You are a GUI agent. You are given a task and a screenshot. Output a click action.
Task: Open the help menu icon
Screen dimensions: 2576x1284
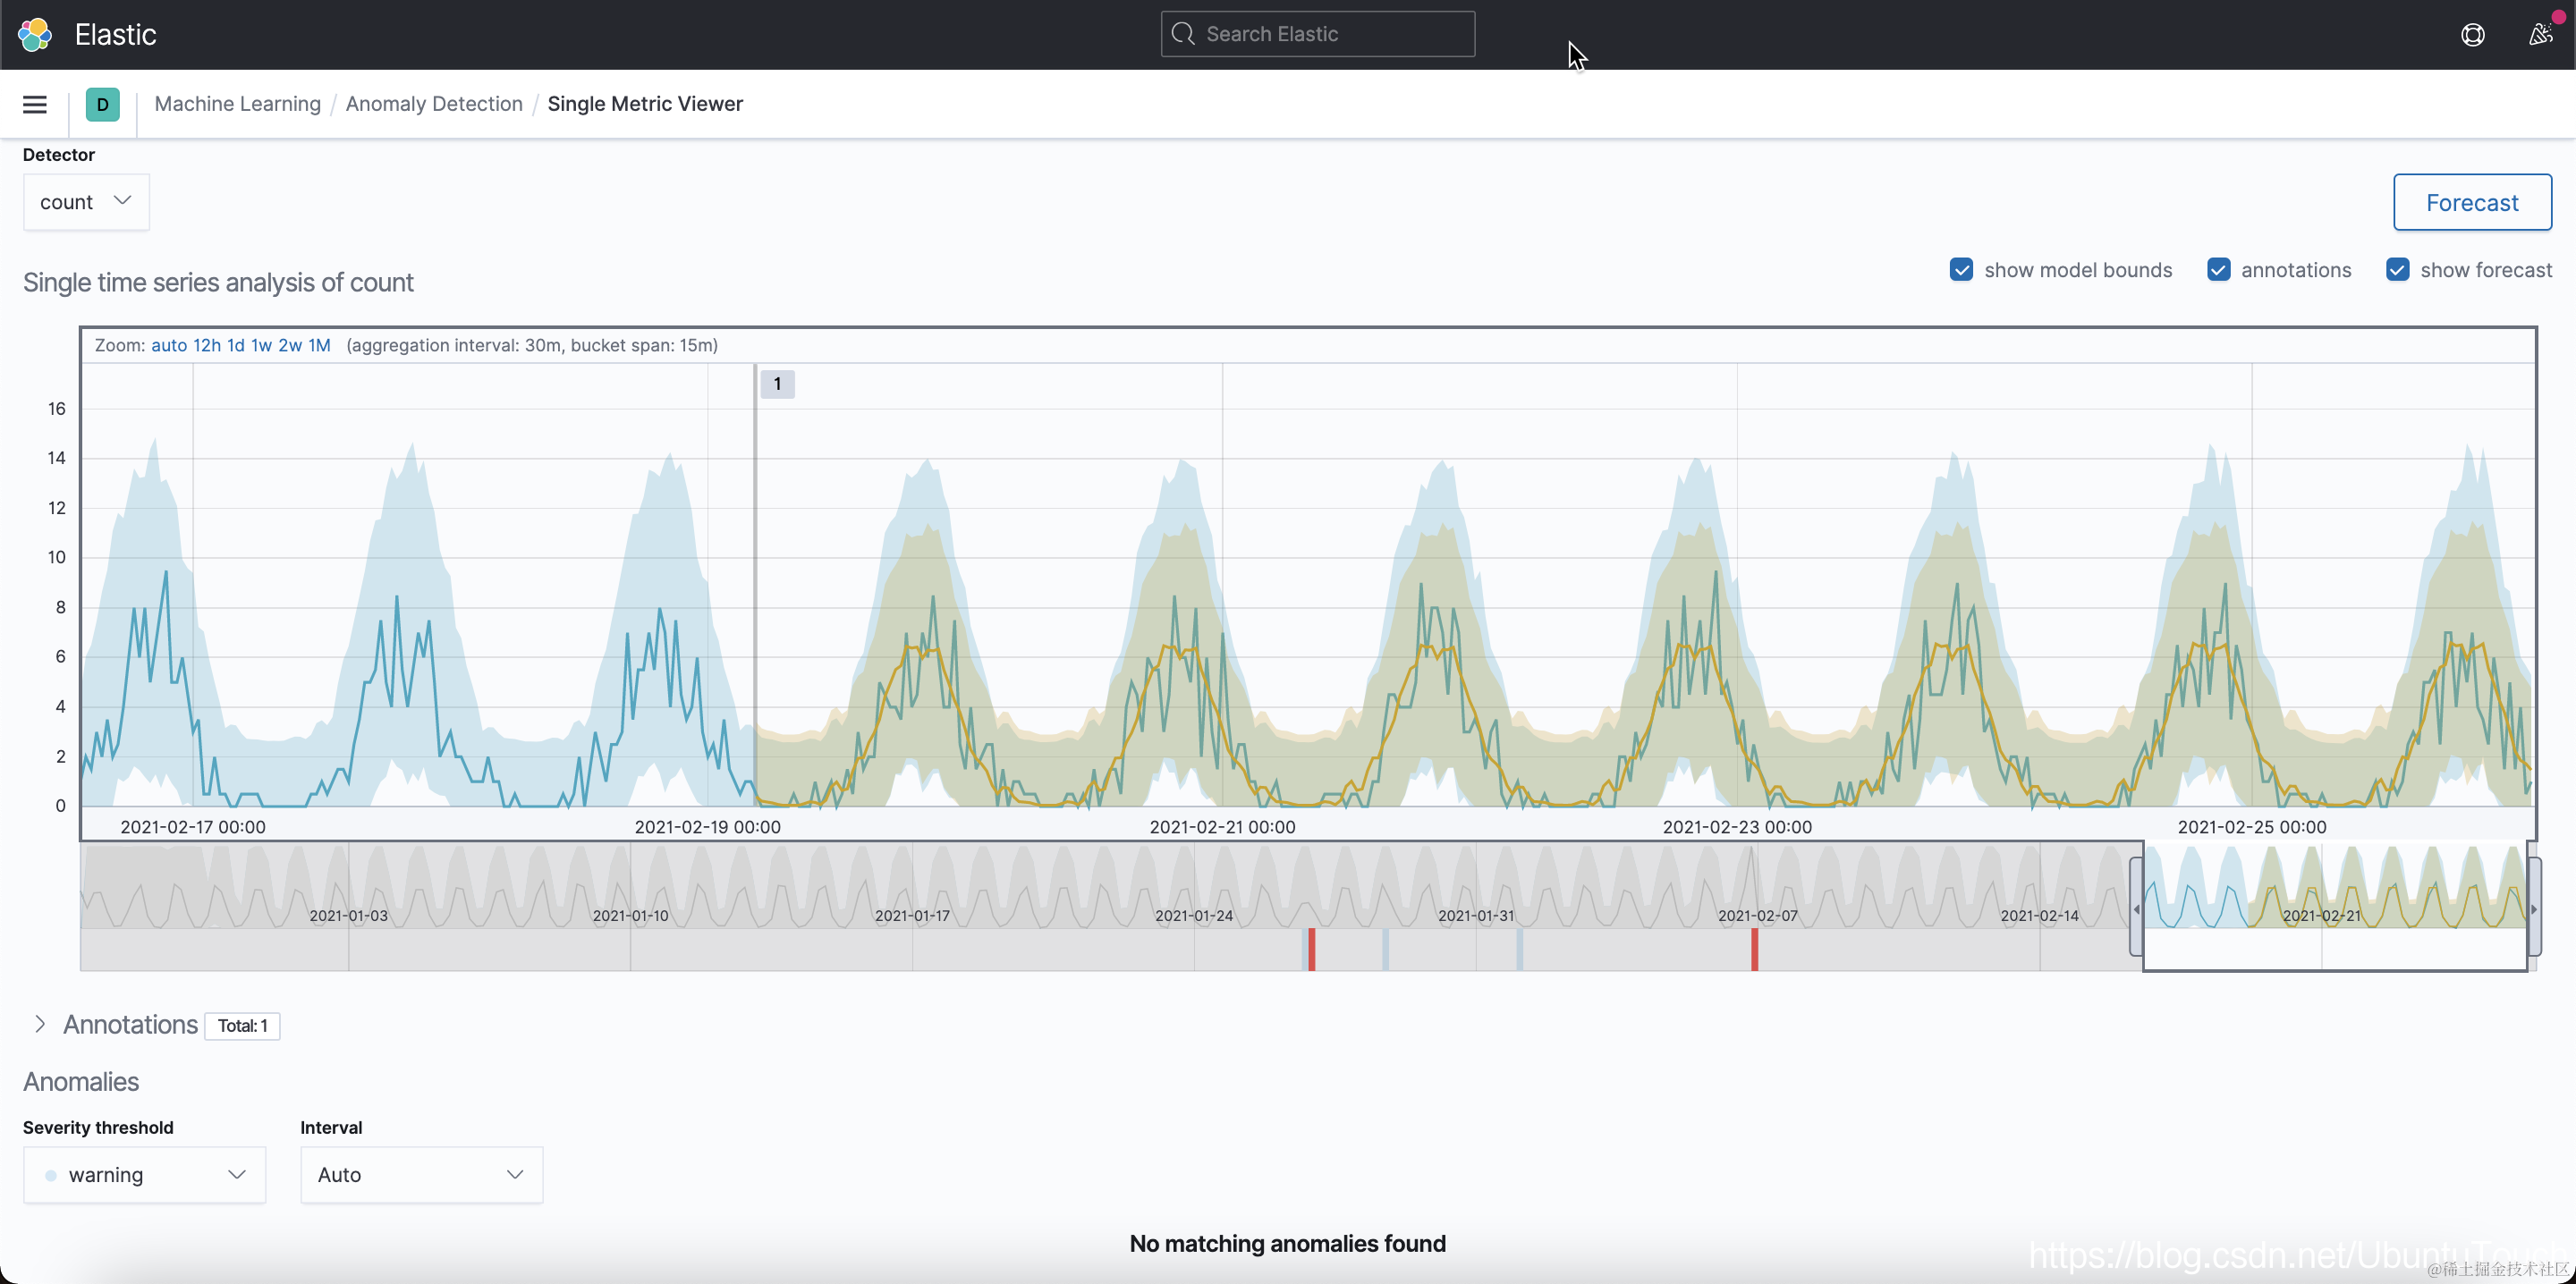click(2472, 35)
